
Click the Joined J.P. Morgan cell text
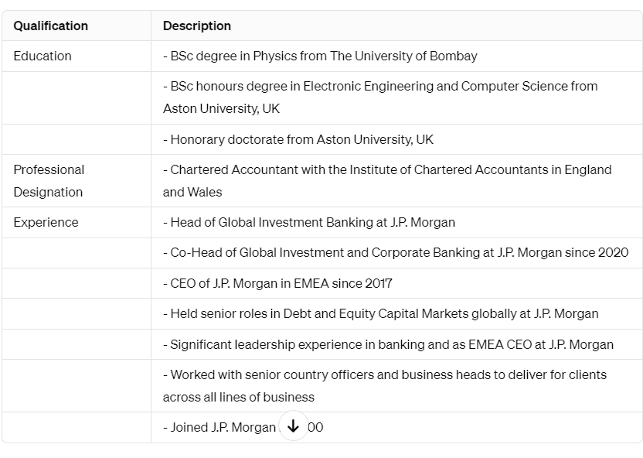point(243,427)
